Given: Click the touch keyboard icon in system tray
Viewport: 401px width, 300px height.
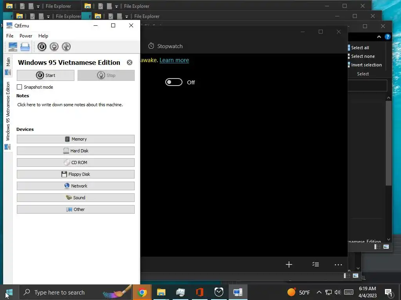Looking at the screenshot, I should (x=349, y=292).
